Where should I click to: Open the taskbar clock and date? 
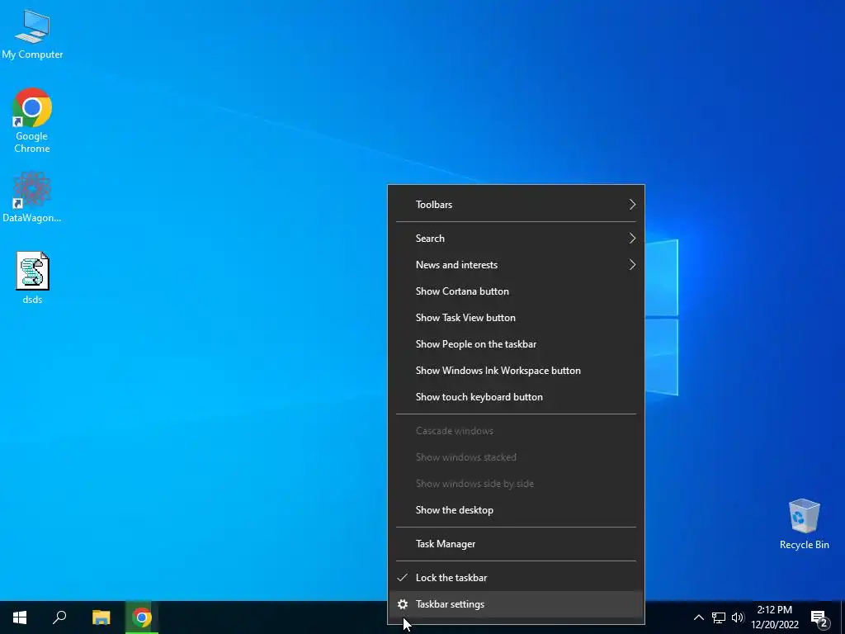point(774,617)
